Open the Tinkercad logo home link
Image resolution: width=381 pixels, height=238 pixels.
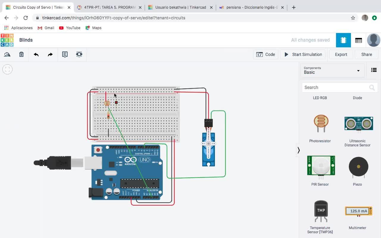click(x=7, y=40)
